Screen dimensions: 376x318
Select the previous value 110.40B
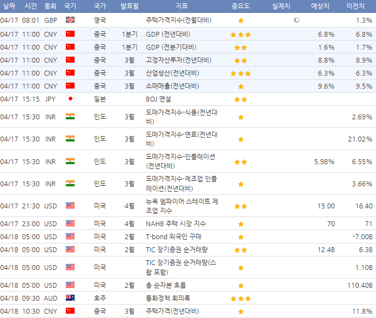point(360,286)
